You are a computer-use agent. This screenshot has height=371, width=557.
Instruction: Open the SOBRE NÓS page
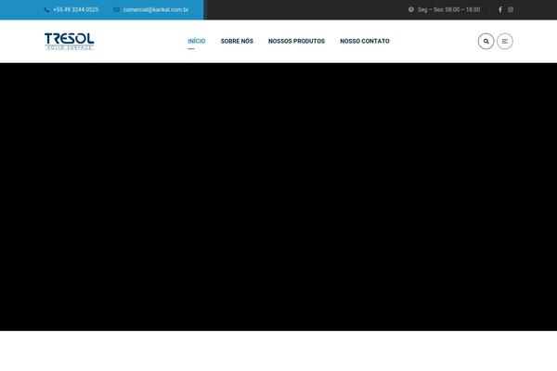(x=237, y=41)
